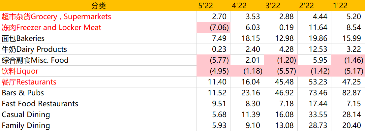Select the Grocery, Supermarkets row label
365x131 pixels.
tap(56, 16)
